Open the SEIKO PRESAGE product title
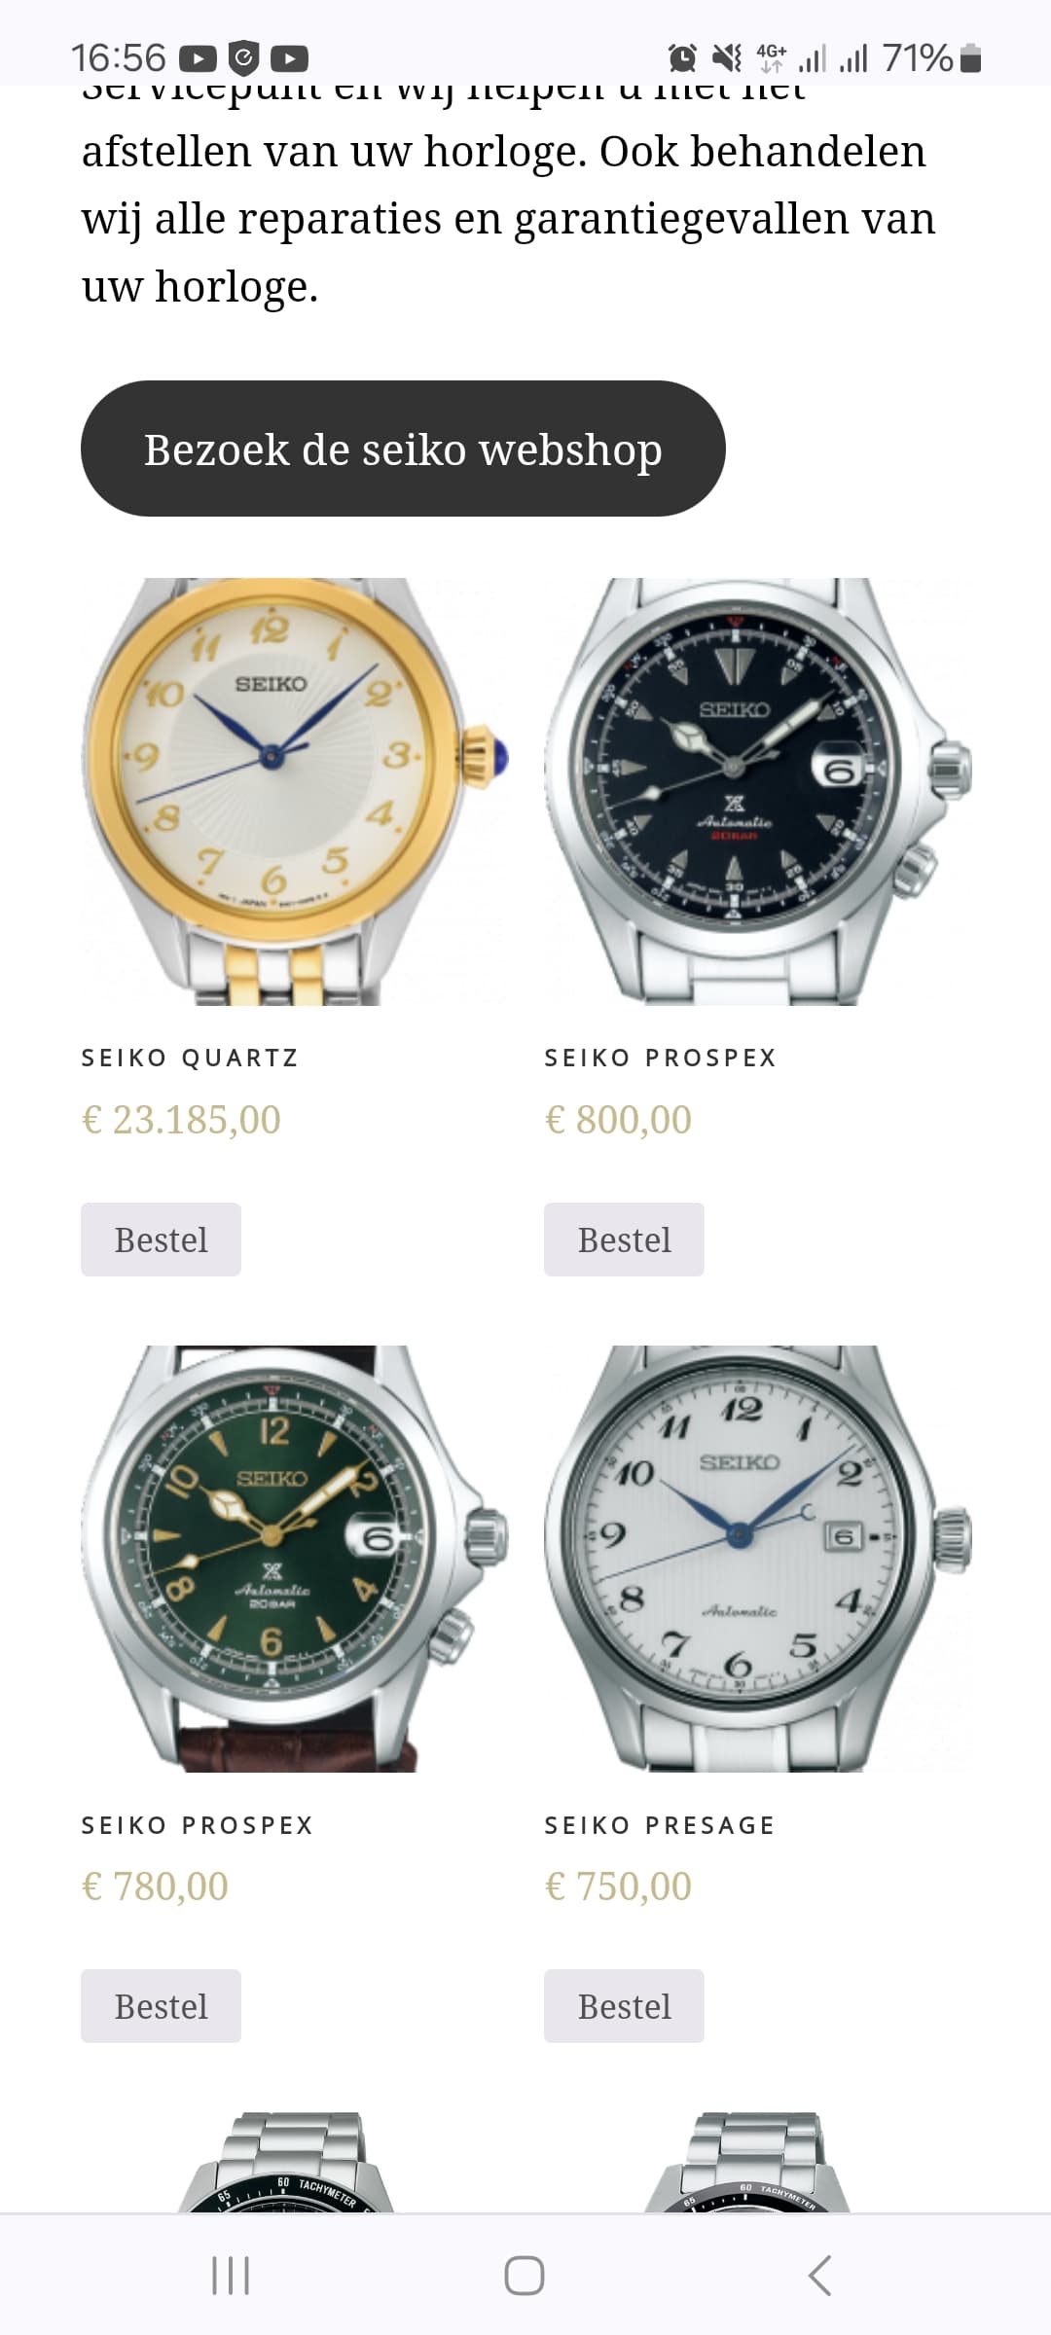 click(x=660, y=1825)
